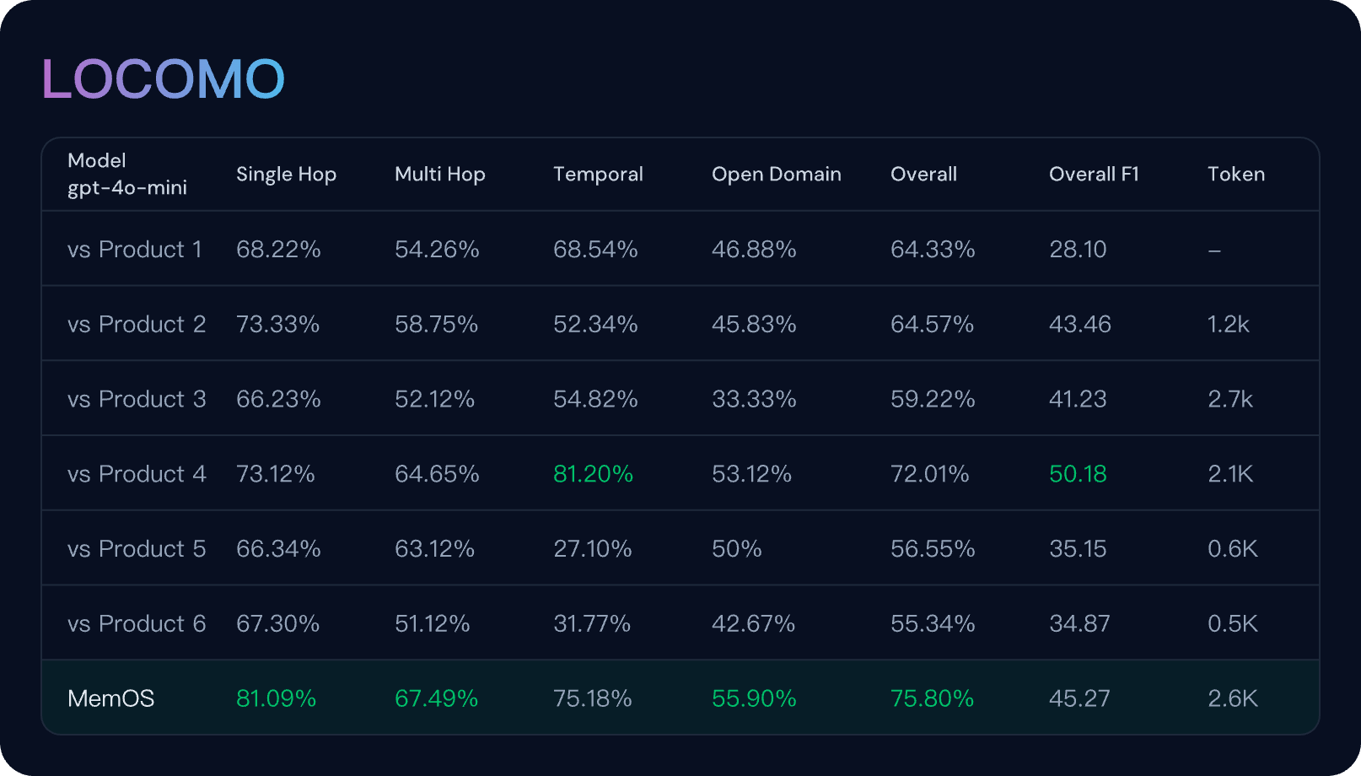Select the vs Product 5 row label

click(x=137, y=549)
